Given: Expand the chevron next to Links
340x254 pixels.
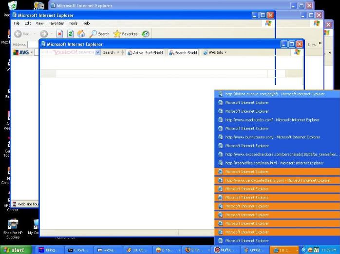Looking at the screenshot, I should coord(320,43).
